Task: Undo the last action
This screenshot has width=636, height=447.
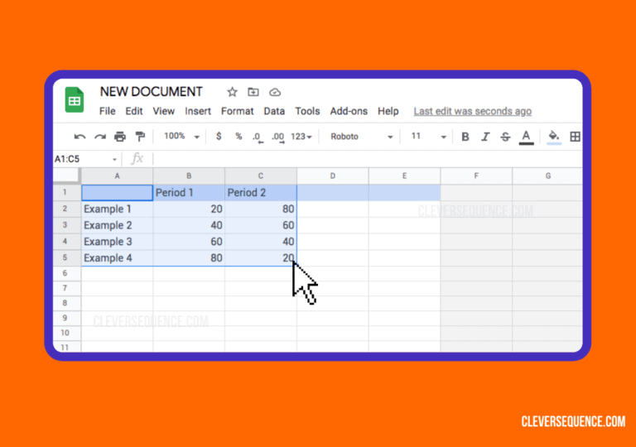Action: pos(79,137)
